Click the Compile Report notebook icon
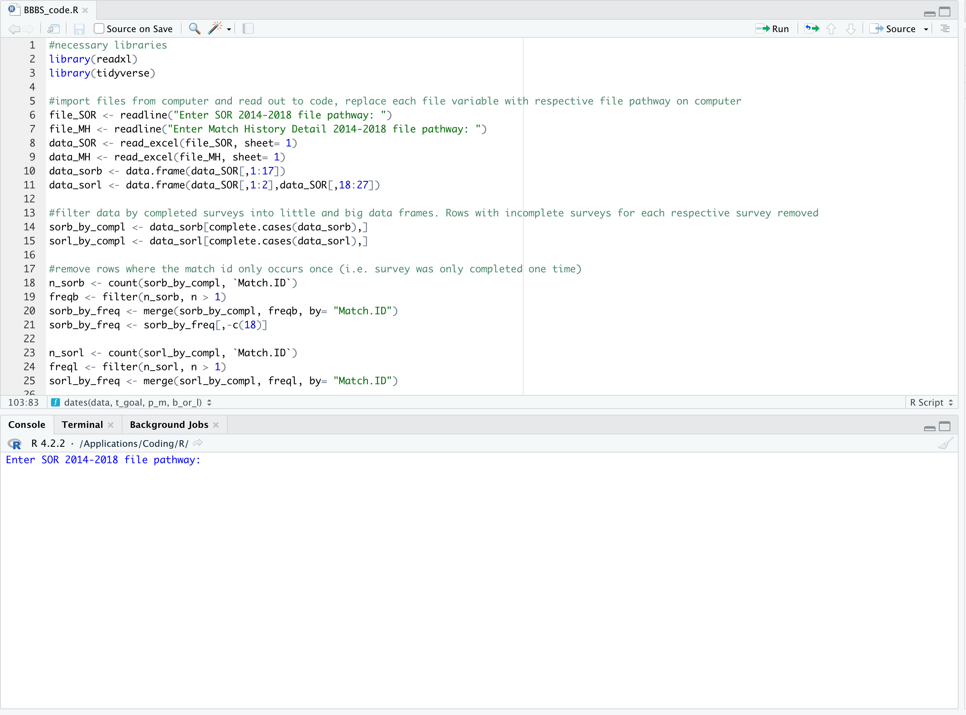Viewport: 966px width, 715px height. [x=248, y=29]
